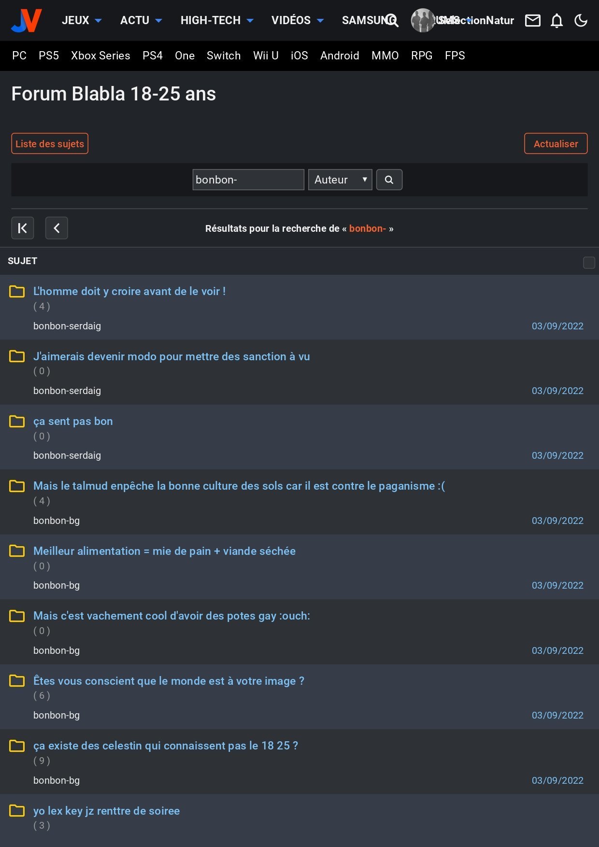Click folder icon beside 'ça sent pas bon'

17,421
